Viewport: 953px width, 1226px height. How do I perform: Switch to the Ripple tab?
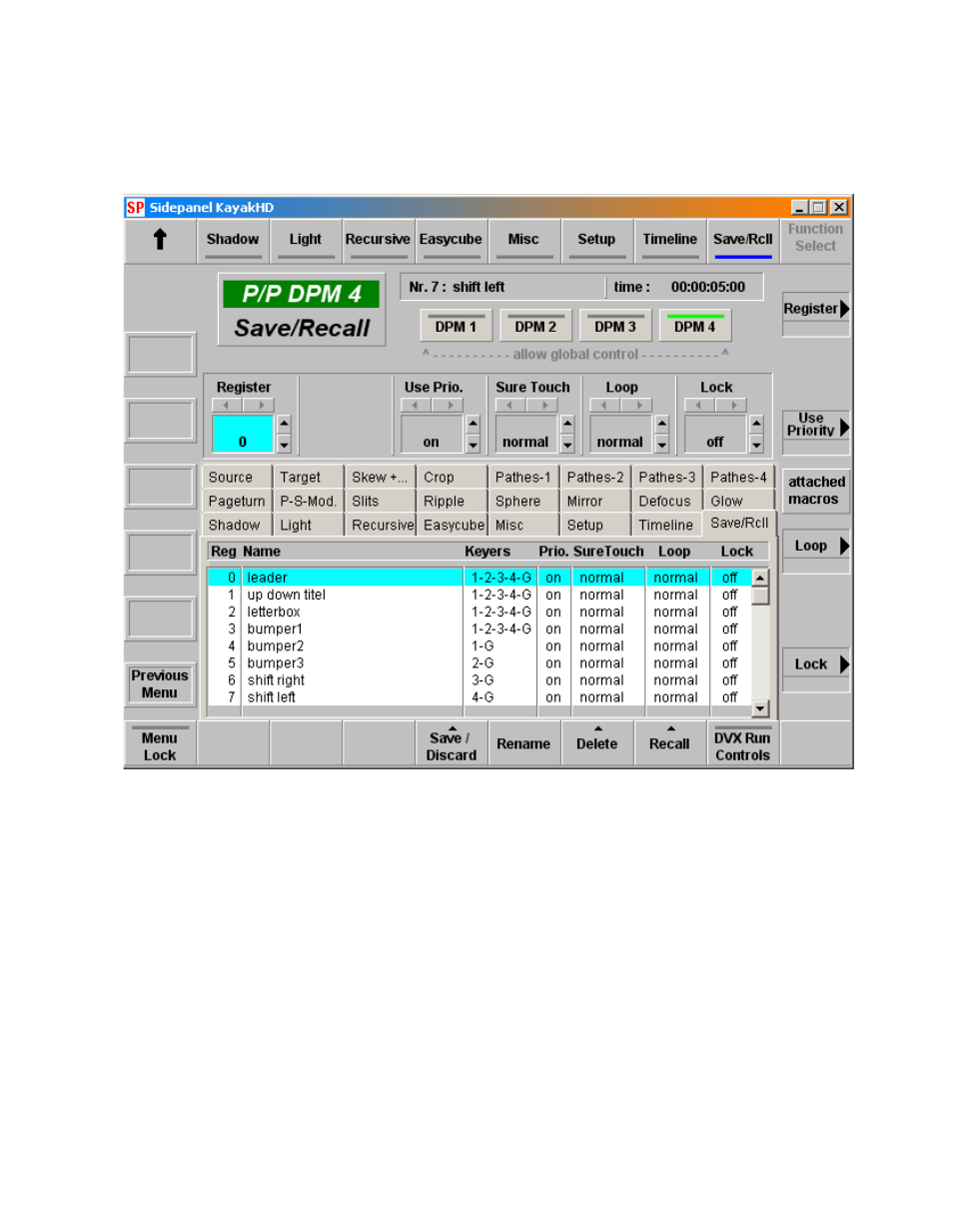pyautogui.click(x=453, y=501)
